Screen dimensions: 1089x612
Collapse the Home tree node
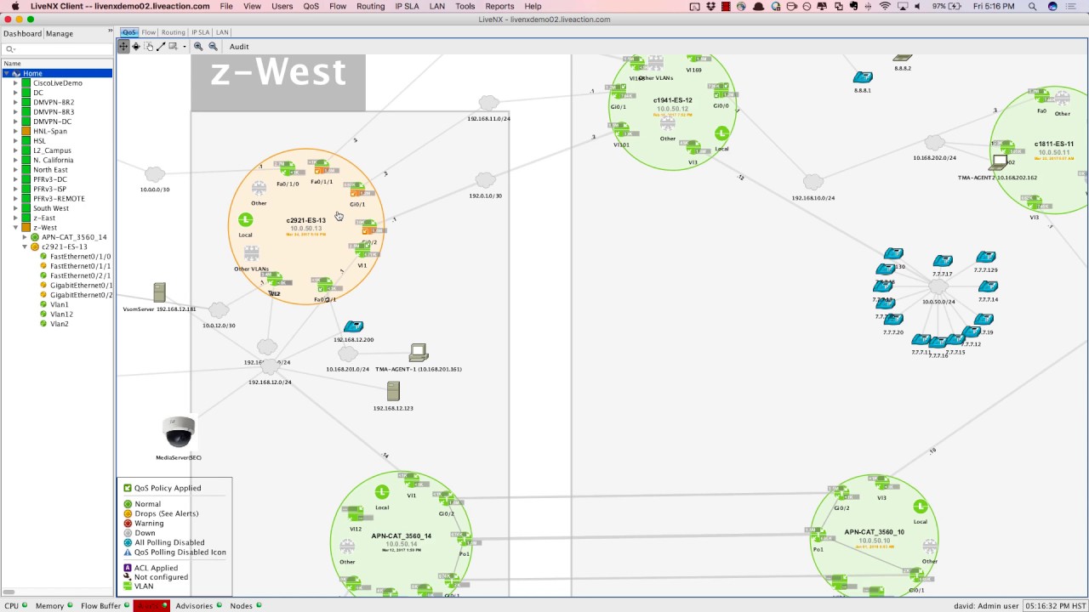click(7, 73)
